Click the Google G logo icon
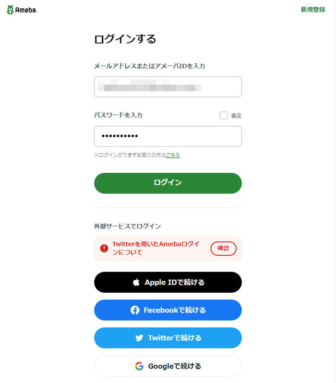The image size is (336, 383). tap(139, 366)
